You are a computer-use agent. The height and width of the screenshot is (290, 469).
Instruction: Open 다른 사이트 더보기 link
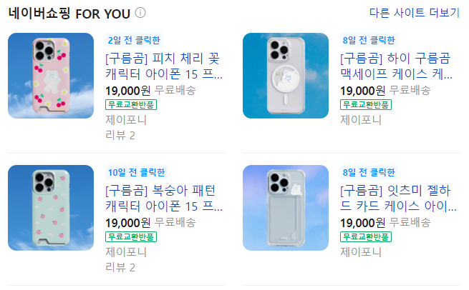click(x=414, y=13)
